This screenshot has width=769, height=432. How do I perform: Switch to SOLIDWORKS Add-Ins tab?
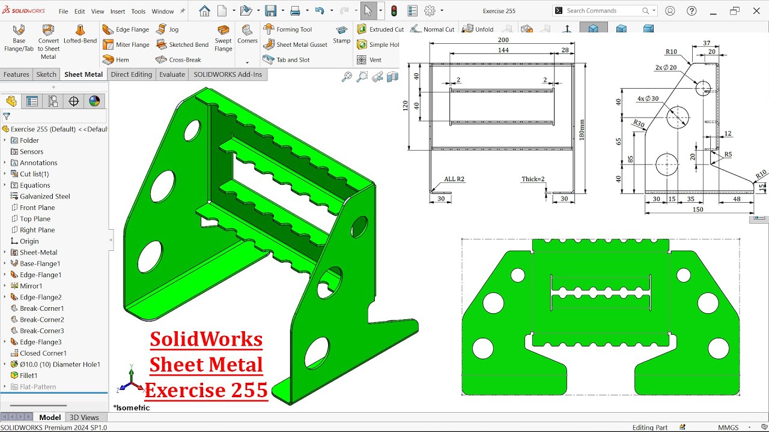point(228,74)
